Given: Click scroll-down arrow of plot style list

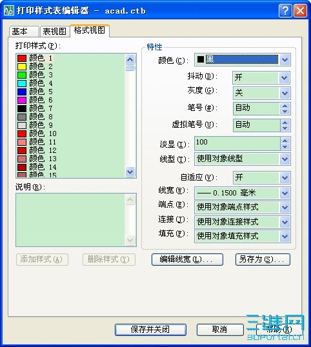Looking at the screenshot, I should pos(130,172).
